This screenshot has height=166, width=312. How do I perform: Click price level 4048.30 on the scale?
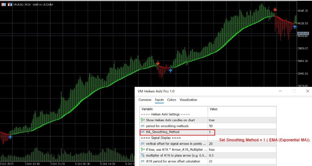303,11
